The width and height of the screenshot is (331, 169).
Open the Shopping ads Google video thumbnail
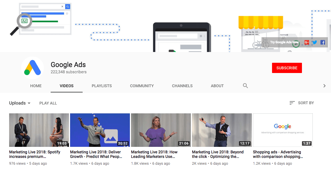[x=283, y=130]
